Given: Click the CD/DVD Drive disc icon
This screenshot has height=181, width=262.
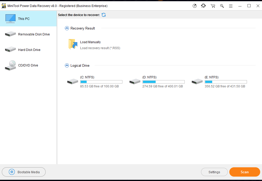Looking at the screenshot, I should tap(10, 65).
